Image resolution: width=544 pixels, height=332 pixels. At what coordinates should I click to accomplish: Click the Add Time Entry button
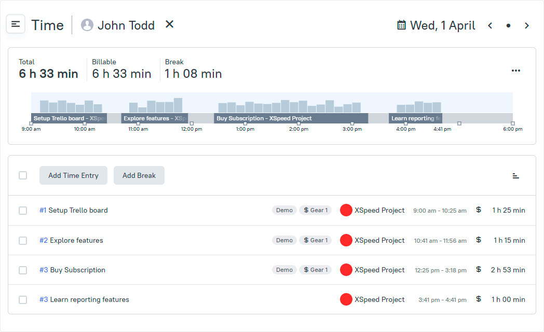tap(73, 175)
